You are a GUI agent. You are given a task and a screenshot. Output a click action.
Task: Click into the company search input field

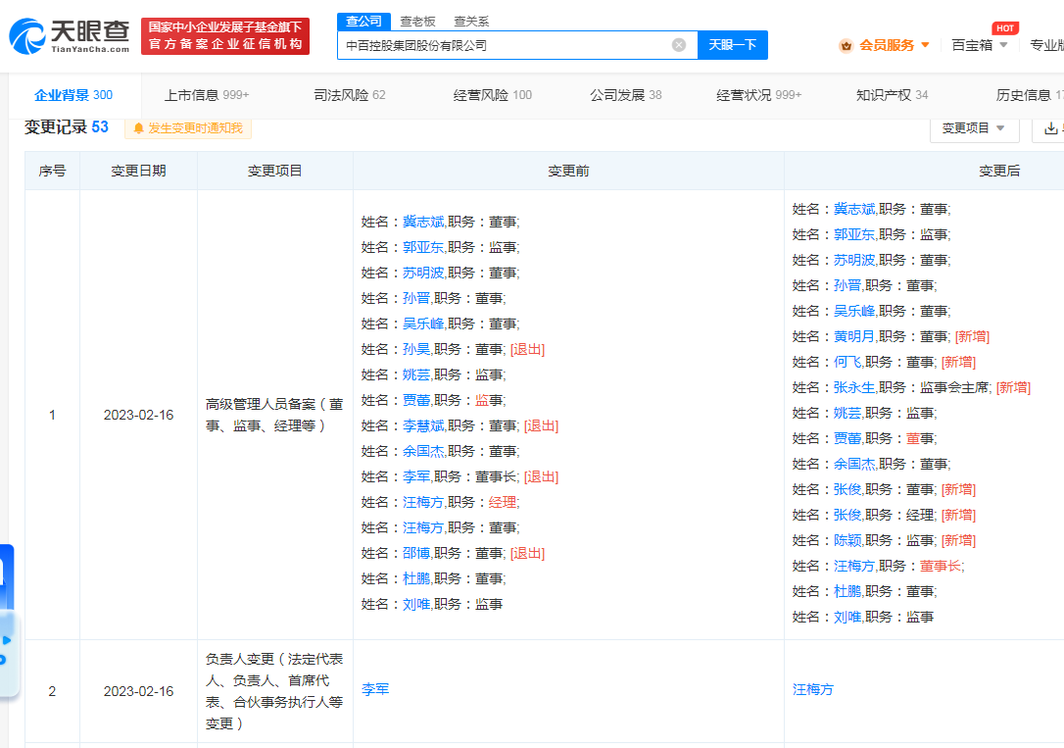click(500, 45)
